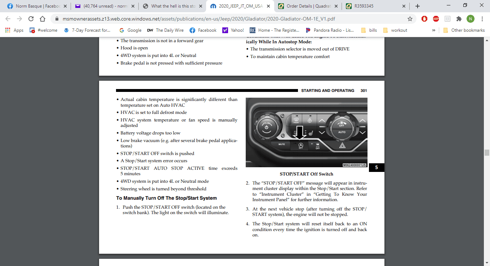Click the gray square extension icon
Screen dimensions: 490x266
(x=447, y=19)
